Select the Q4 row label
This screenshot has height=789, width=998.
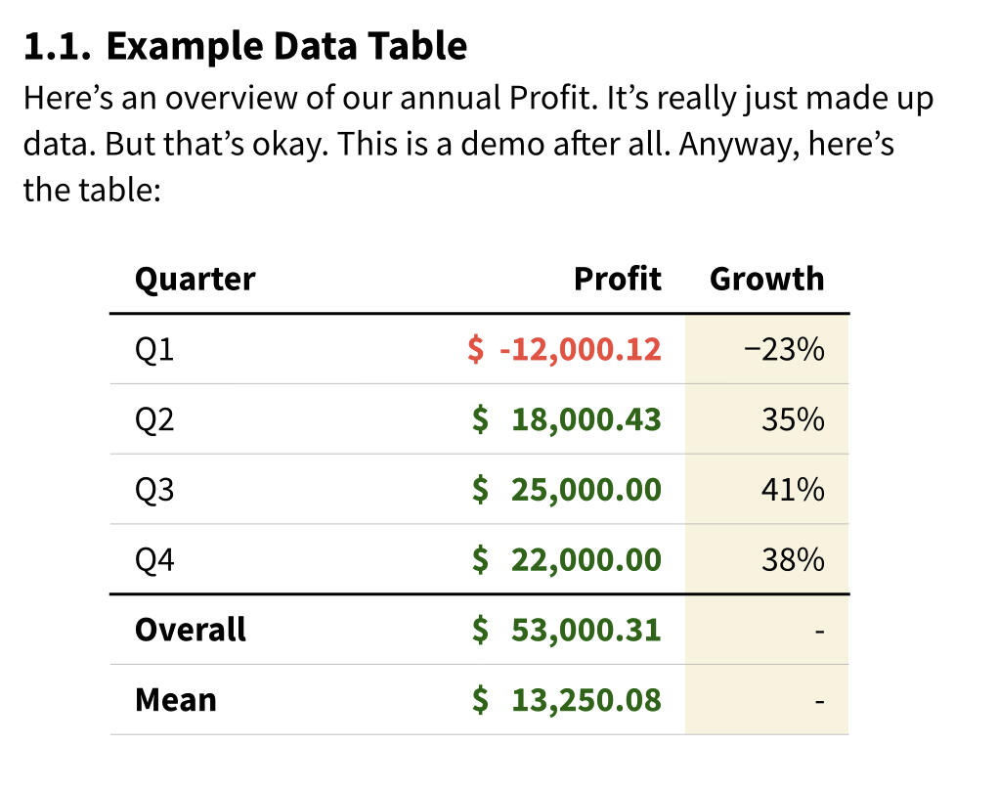point(154,559)
